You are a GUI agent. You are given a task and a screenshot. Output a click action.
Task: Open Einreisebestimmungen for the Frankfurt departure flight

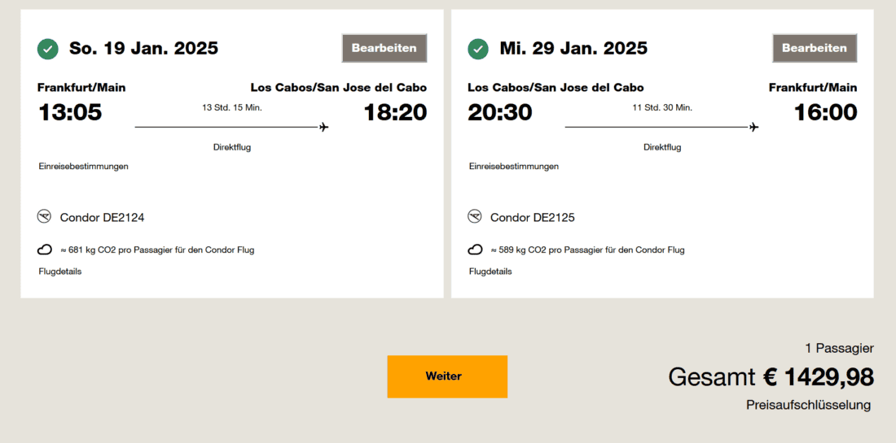click(x=83, y=167)
